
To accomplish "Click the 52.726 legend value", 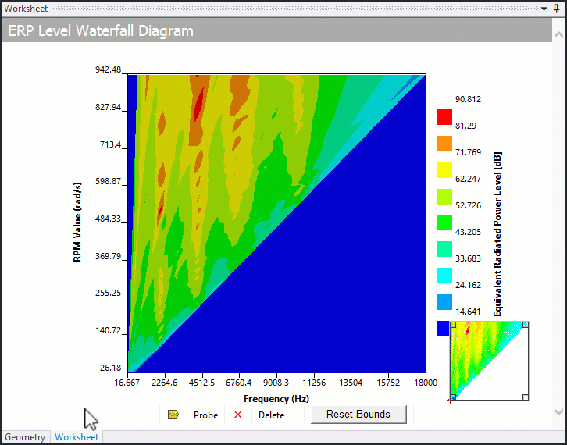I will pyautogui.click(x=469, y=205).
